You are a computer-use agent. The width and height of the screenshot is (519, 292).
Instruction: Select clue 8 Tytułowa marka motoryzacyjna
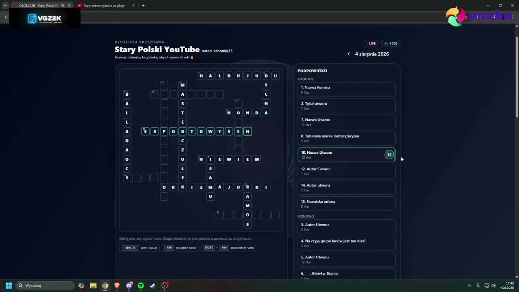click(x=346, y=138)
